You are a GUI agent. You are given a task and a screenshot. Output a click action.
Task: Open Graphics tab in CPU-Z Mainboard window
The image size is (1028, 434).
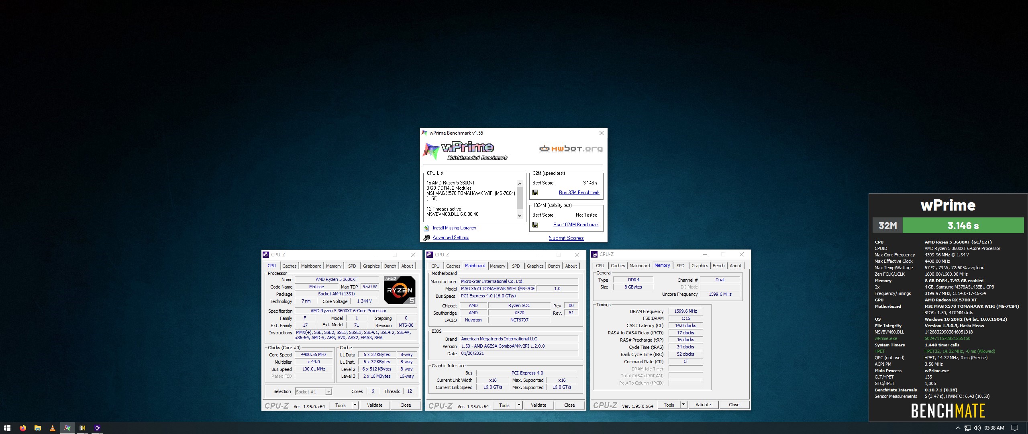click(x=535, y=266)
